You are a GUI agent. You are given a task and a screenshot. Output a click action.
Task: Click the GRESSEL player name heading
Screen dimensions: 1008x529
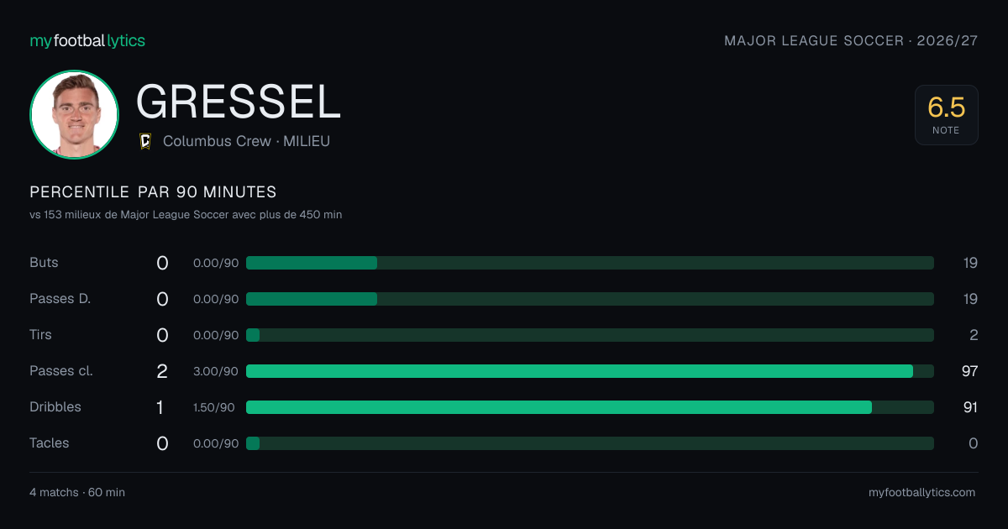(x=239, y=102)
